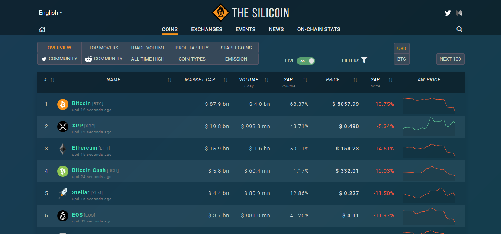Click Stellar 24H volume 12.86%
501x234 pixels.
[300, 193]
